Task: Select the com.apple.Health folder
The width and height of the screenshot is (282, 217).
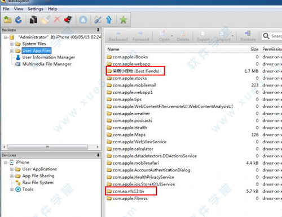Action: click(x=130, y=128)
